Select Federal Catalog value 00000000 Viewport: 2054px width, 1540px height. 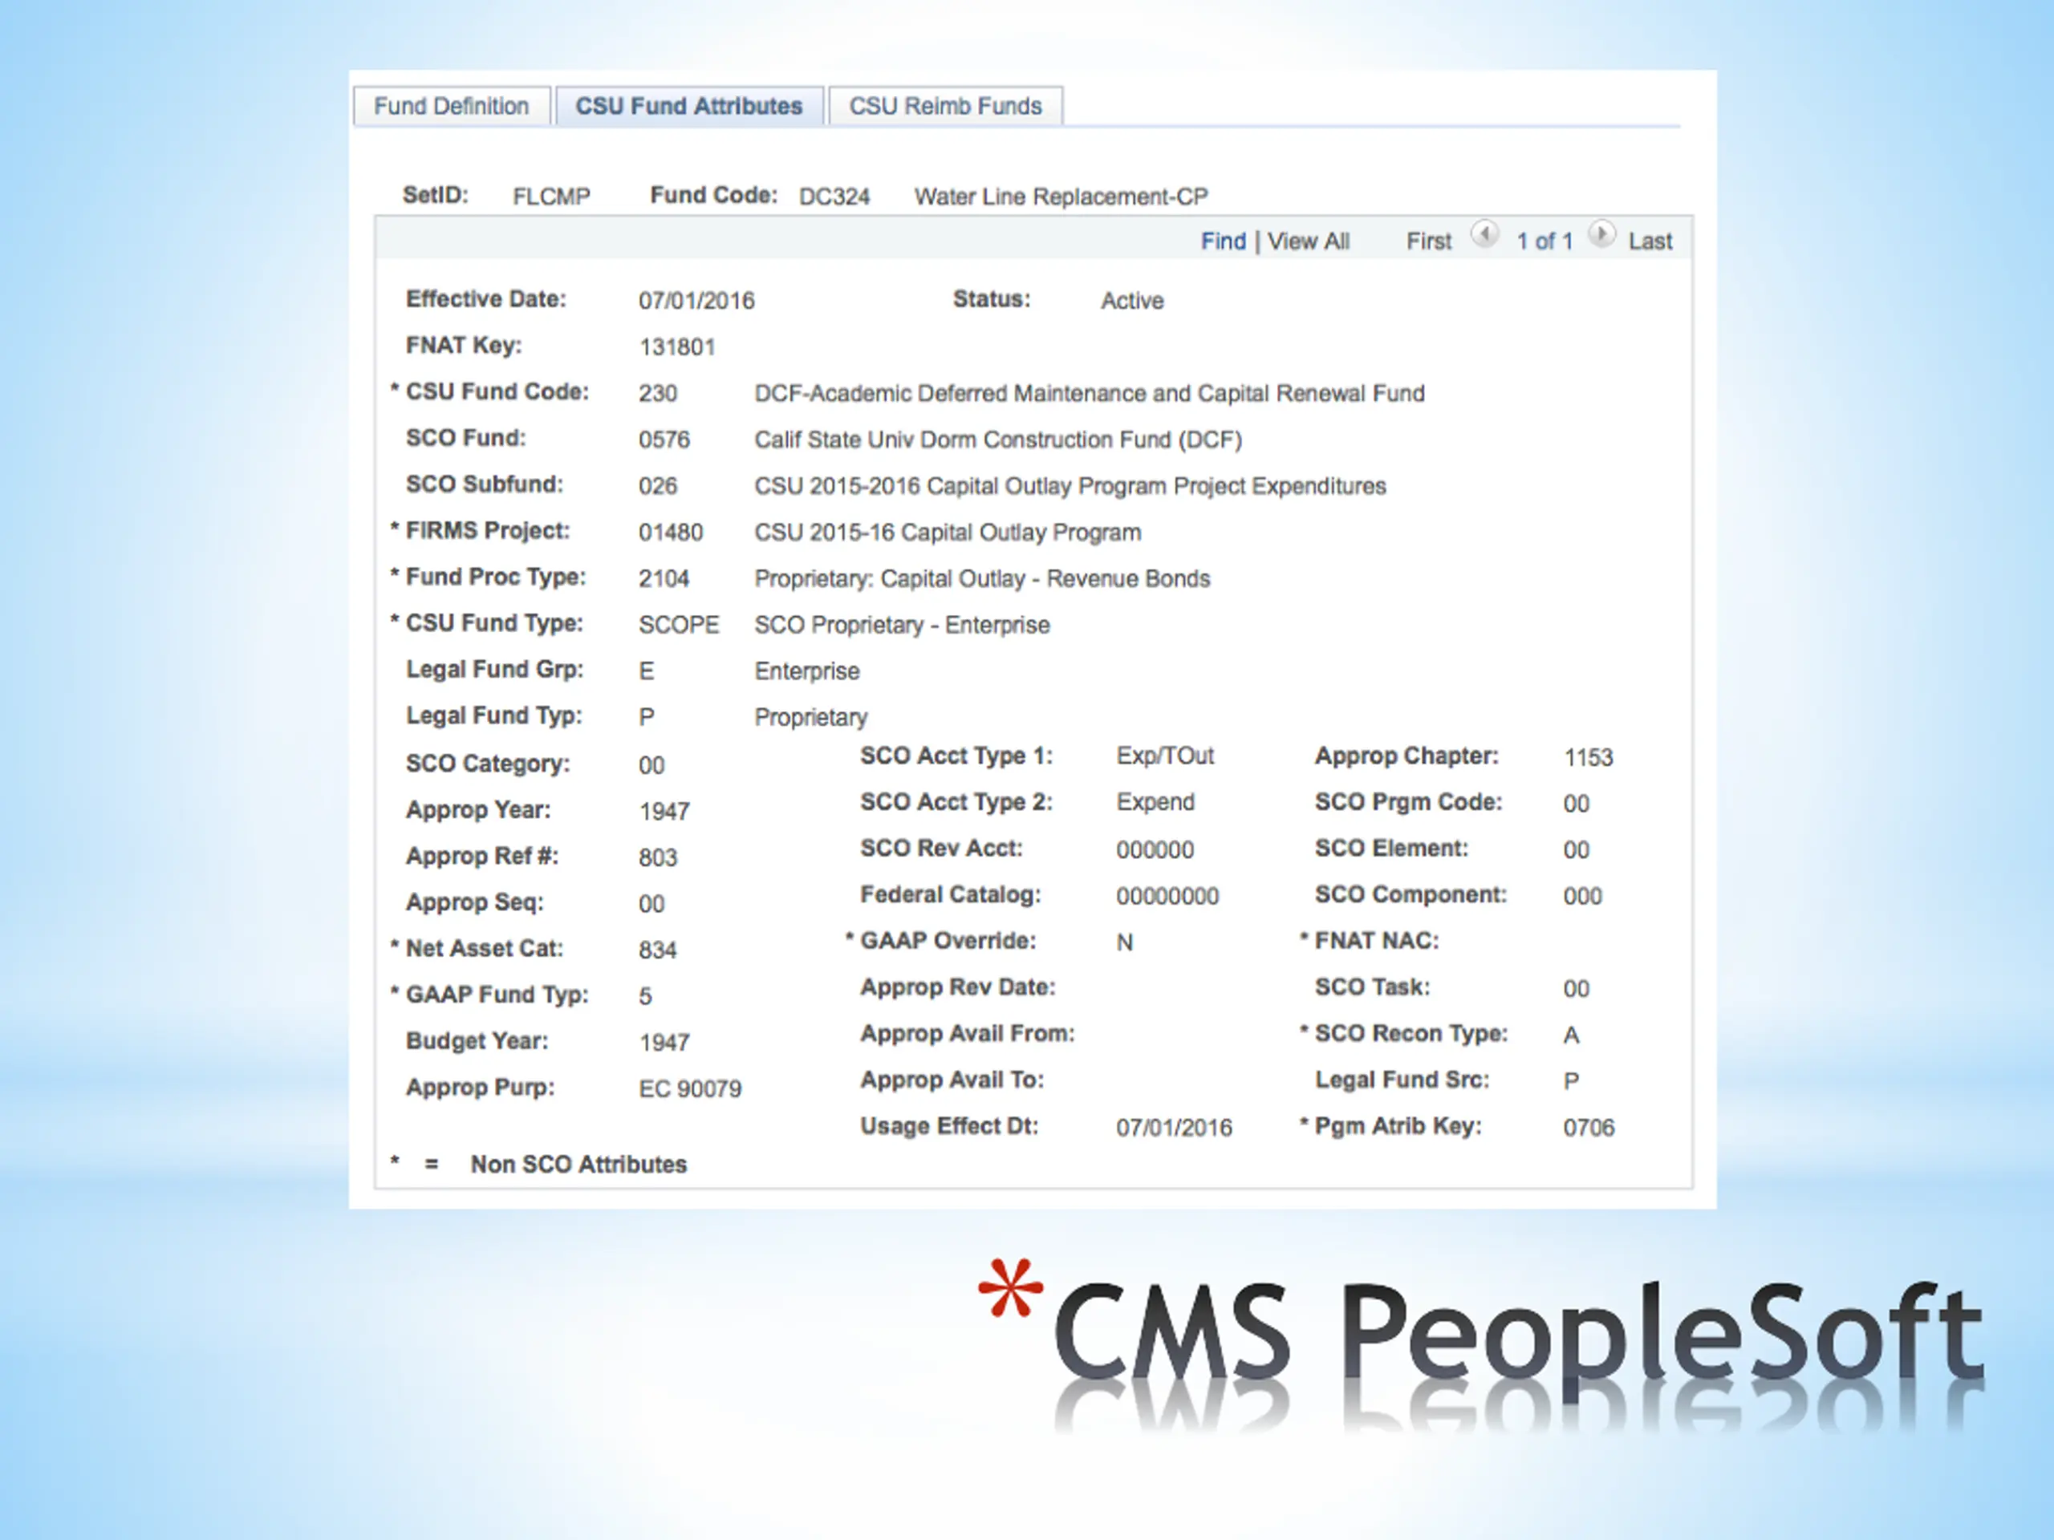pyautogui.click(x=1167, y=897)
